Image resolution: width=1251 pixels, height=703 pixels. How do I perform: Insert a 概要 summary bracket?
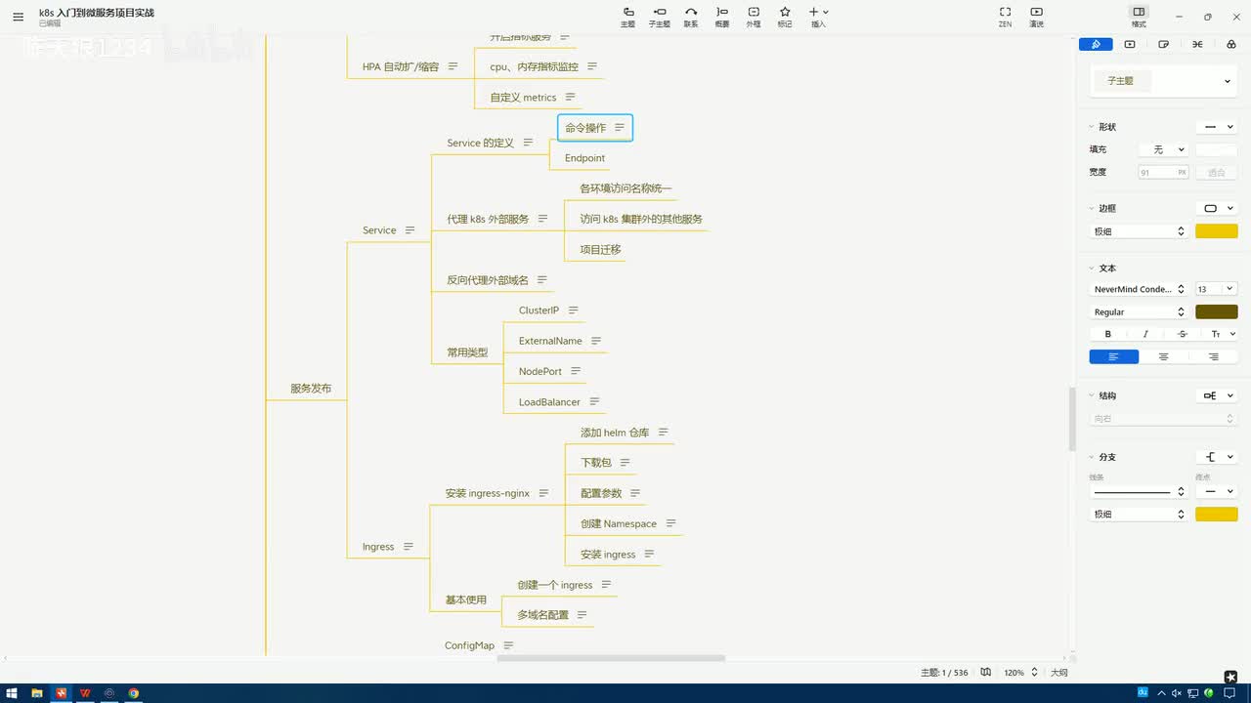722,17
